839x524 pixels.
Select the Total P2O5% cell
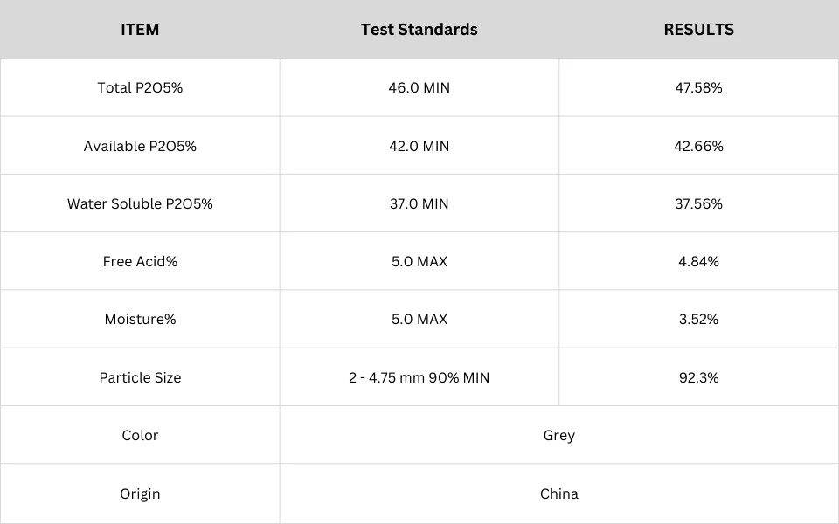coord(140,87)
